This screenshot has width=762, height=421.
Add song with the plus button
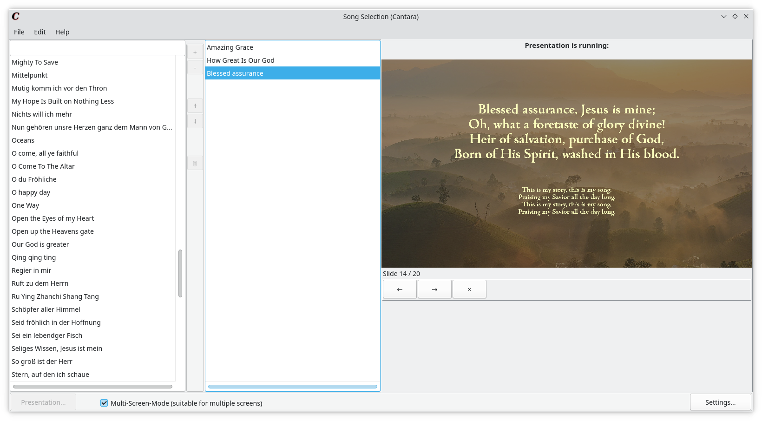coord(195,52)
